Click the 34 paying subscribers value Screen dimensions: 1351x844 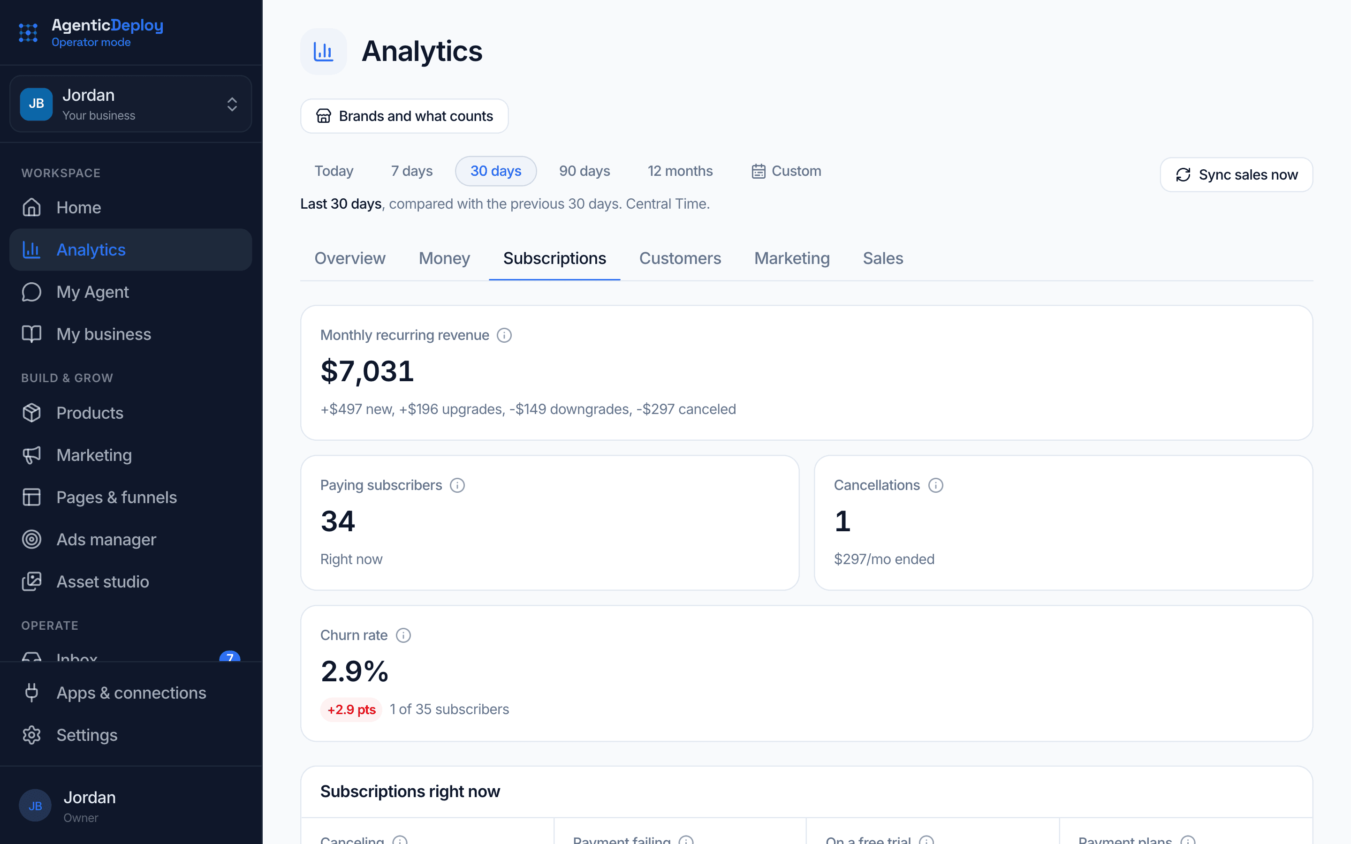coord(338,521)
